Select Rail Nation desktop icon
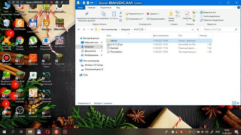This screenshot has width=241, height=135. pyautogui.click(x=59, y=42)
